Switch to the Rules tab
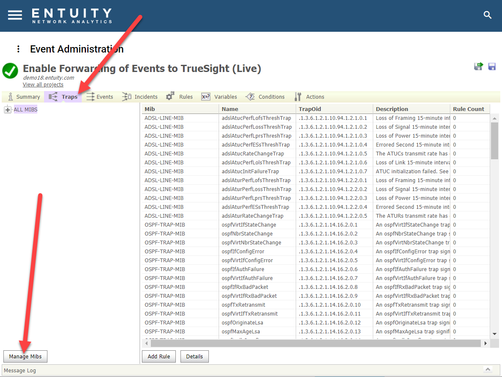 [x=179, y=97]
